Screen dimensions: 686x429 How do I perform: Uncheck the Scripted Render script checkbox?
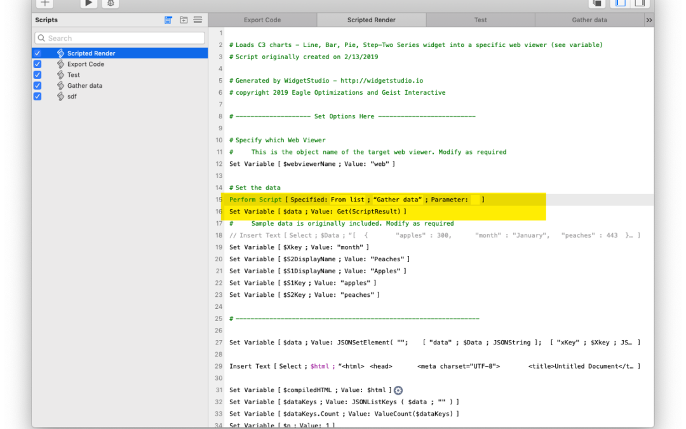[37, 53]
